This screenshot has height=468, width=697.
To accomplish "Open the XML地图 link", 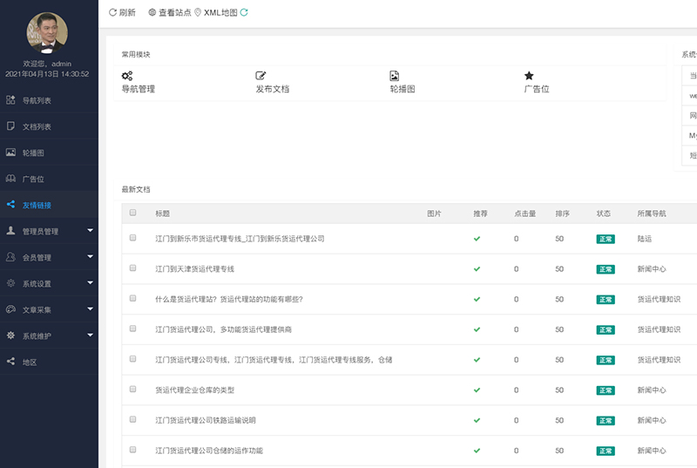I will click(220, 12).
